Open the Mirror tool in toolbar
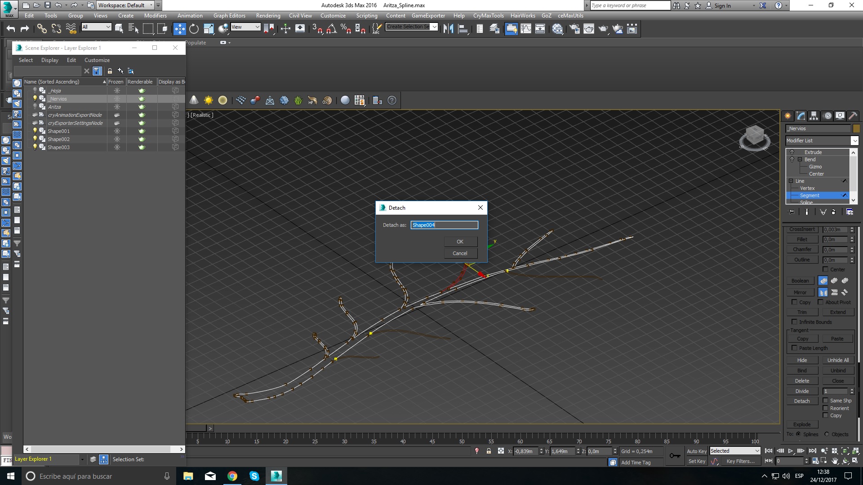The image size is (863, 485). [448, 29]
